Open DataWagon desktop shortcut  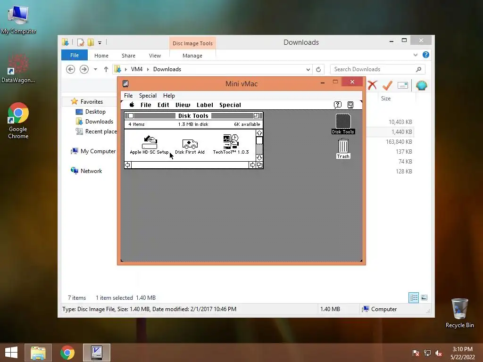point(18,68)
